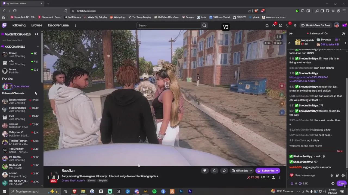Click the Twitch search field
The height and width of the screenshot is (195, 348).
[169, 25]
